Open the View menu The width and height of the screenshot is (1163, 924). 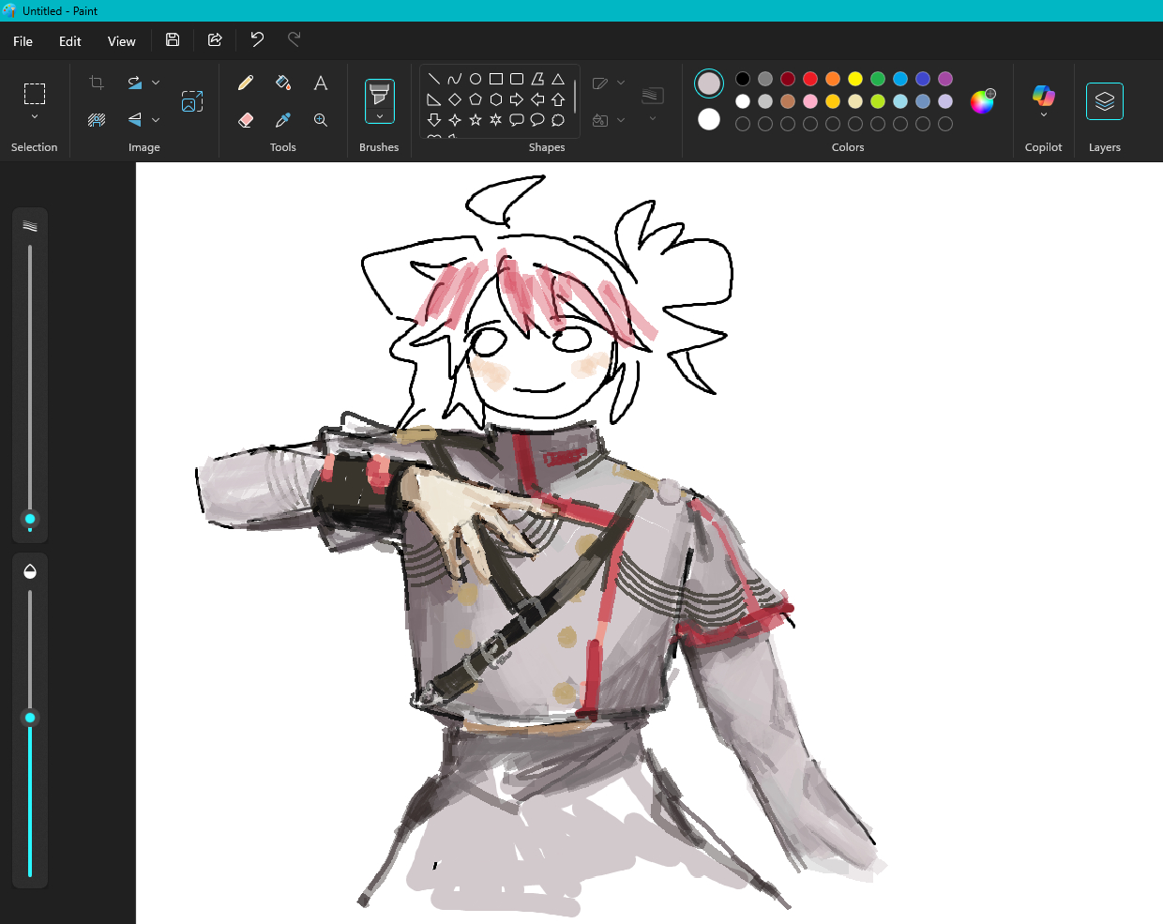(x=121, y=41)
